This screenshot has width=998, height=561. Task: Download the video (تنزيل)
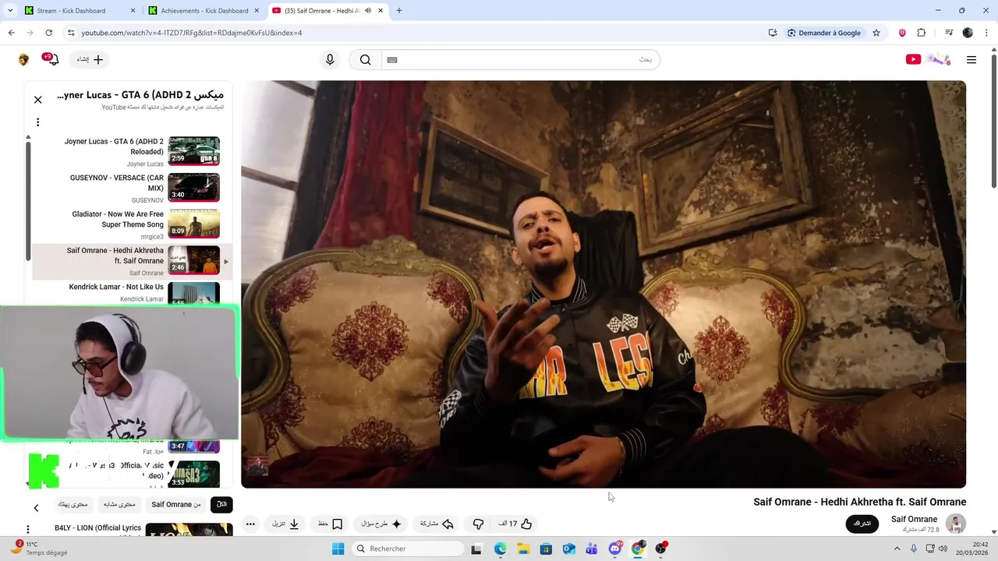[285, 524]
